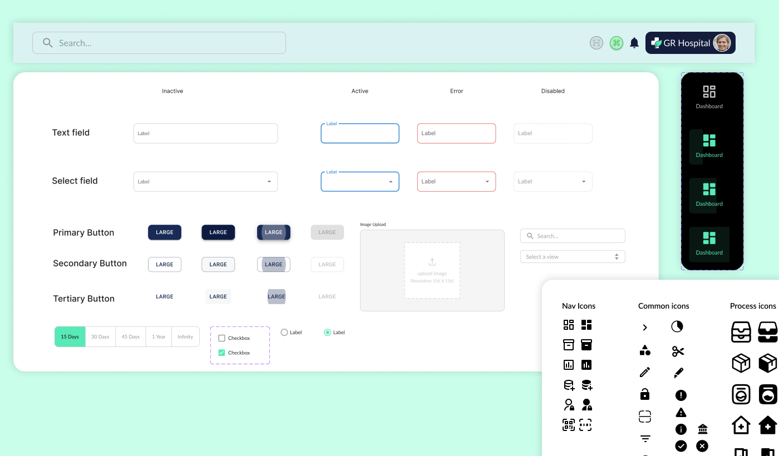Select the Infinity time range tab
The width and height of the screenshot is (779, 456).
tap(185, 336)
